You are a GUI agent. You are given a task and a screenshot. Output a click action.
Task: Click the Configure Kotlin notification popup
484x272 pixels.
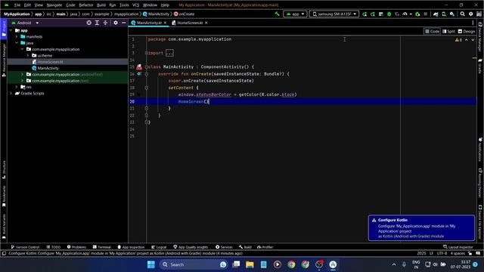click(x=421, y=228)
